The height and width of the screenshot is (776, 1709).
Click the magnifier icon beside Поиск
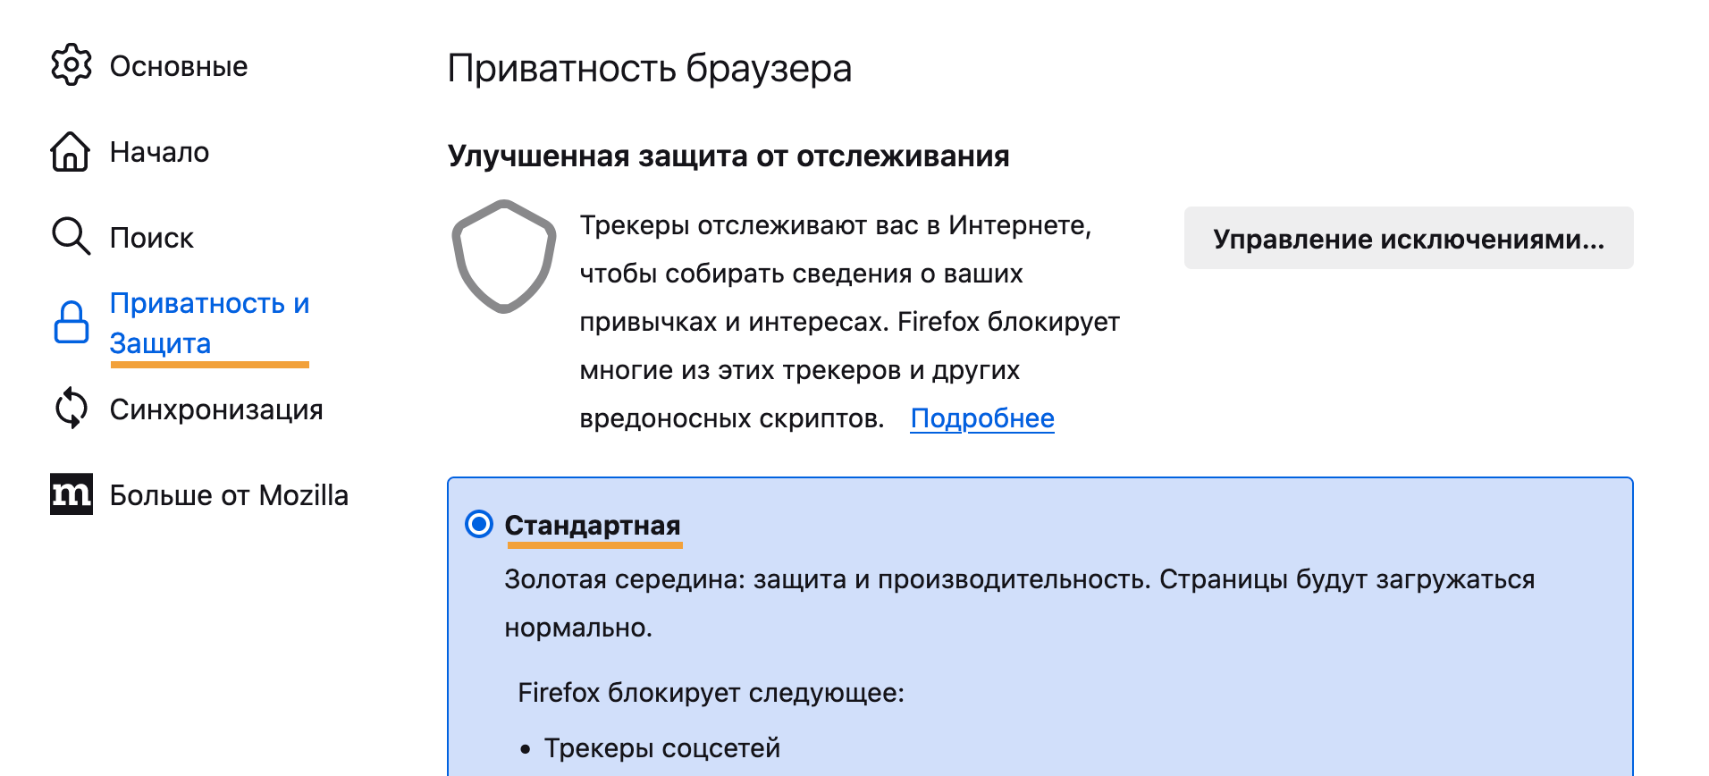(x=71, y=237)
